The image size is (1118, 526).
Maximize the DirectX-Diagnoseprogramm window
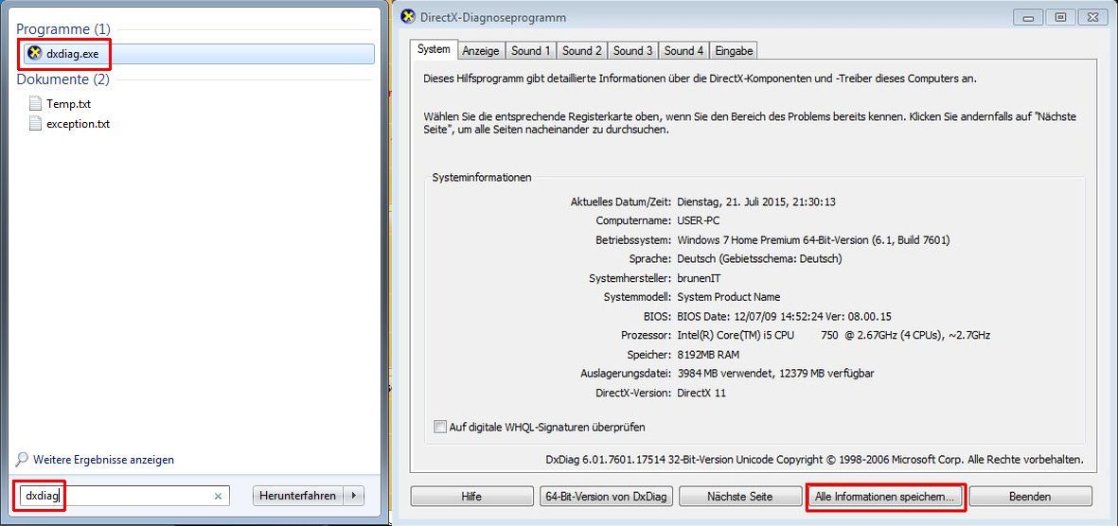1060,17
